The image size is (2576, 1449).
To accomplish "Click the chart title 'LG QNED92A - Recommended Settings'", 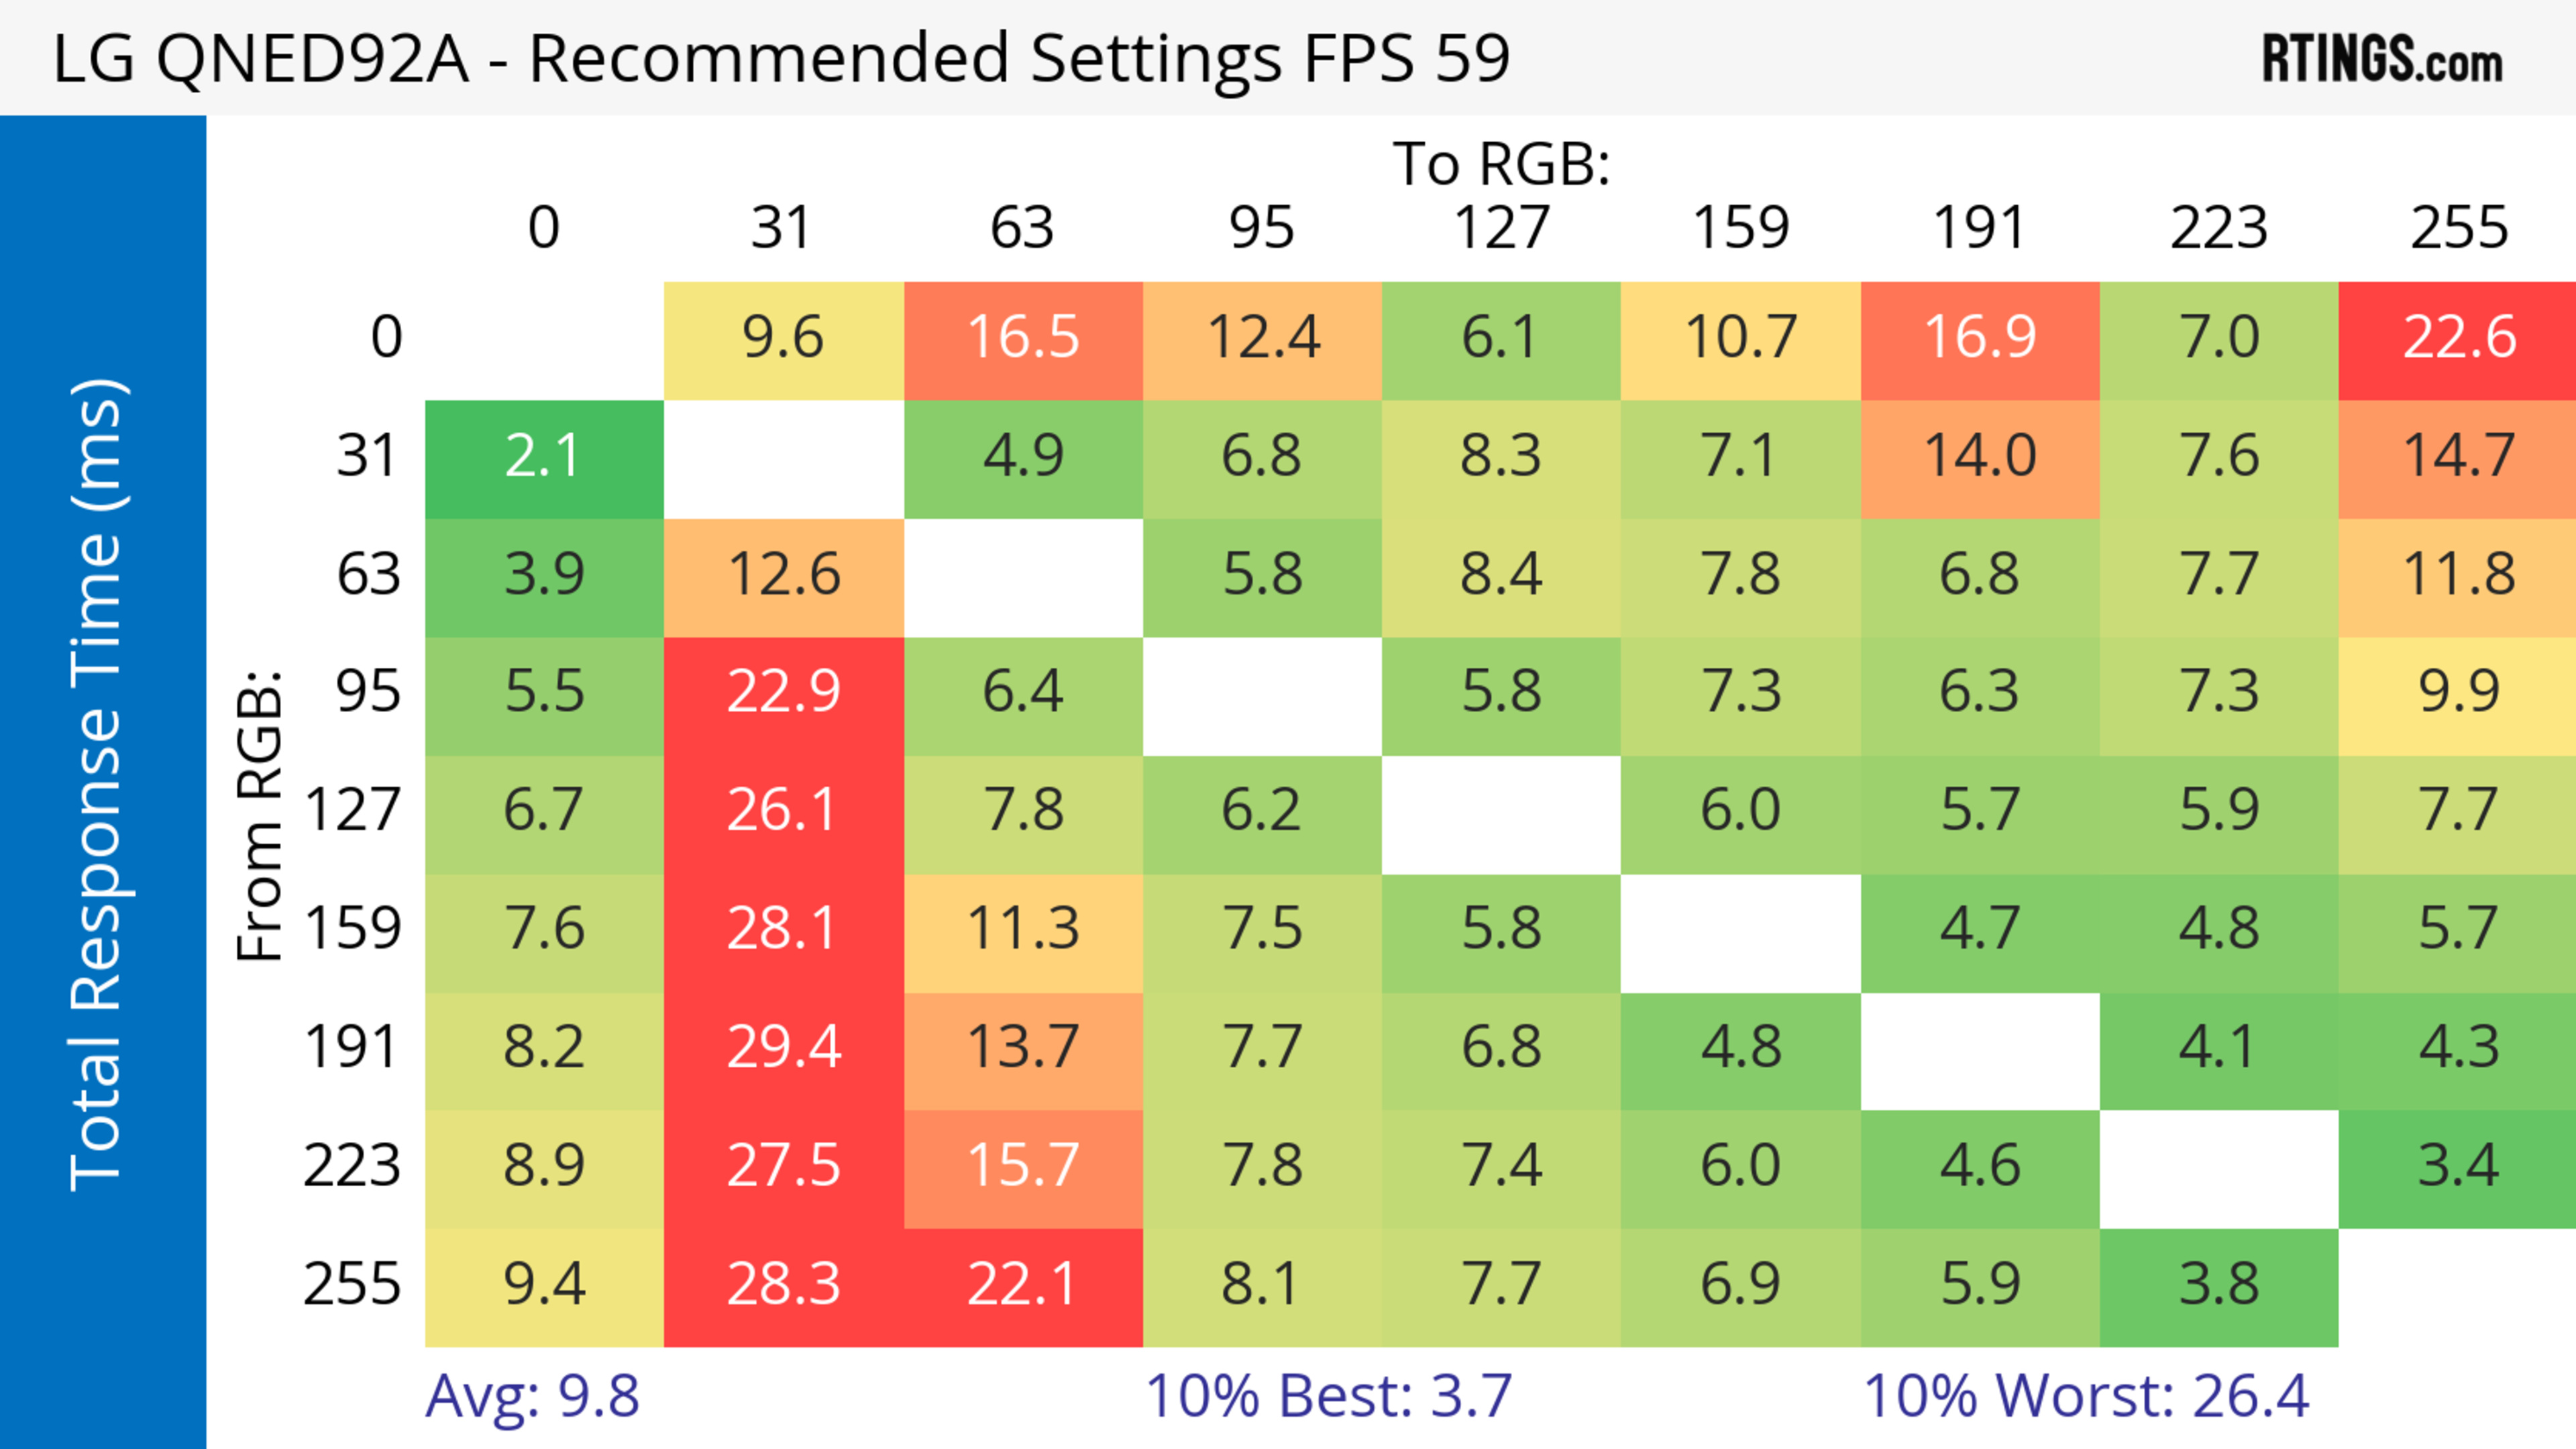I will tap(780, 59).
